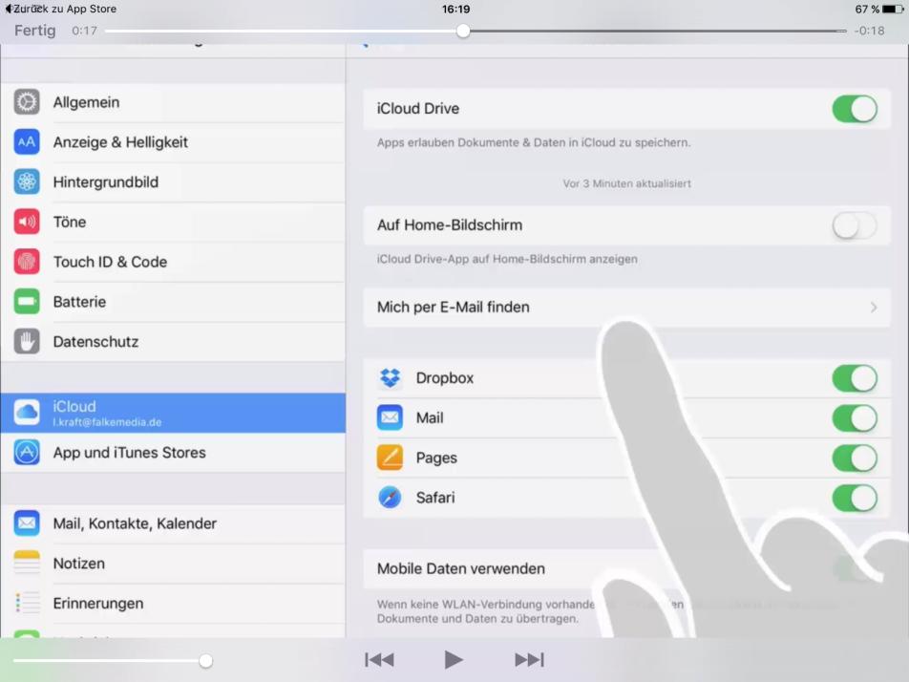909x682 pixels.
Task: Tap the Töne speaker icon
Action: (x=27, y=222)
